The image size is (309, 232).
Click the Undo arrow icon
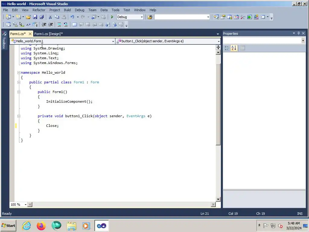(72, 17)
